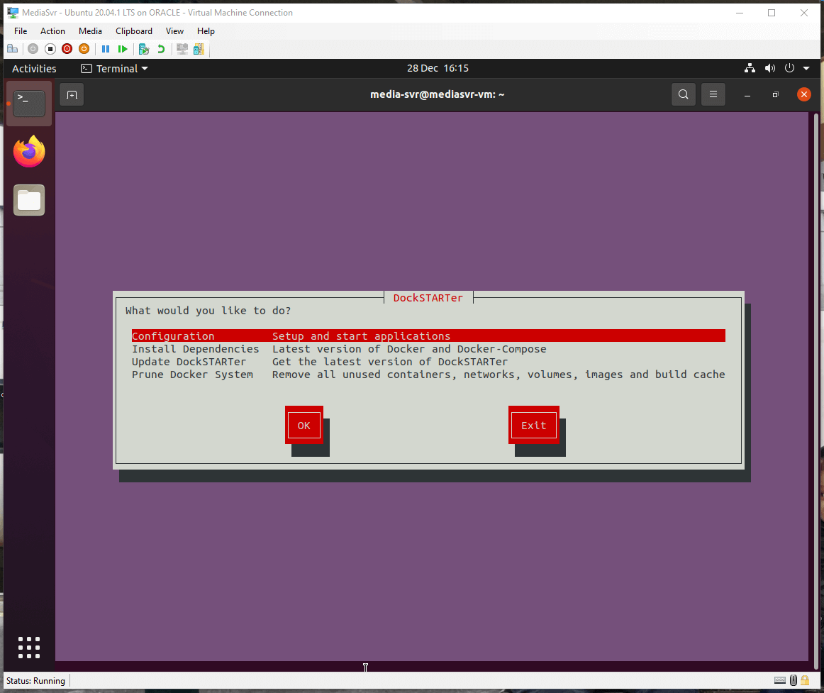Click the mouse icon in the VM status bar
Viewport: 824px width, 693px height.
point(794,680)
